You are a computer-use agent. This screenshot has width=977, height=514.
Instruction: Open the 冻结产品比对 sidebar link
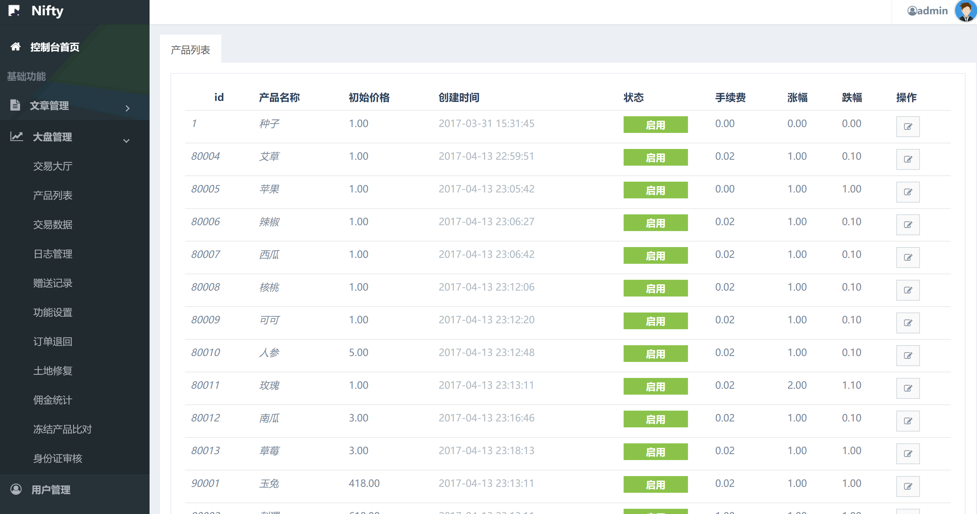click(63, 429)
